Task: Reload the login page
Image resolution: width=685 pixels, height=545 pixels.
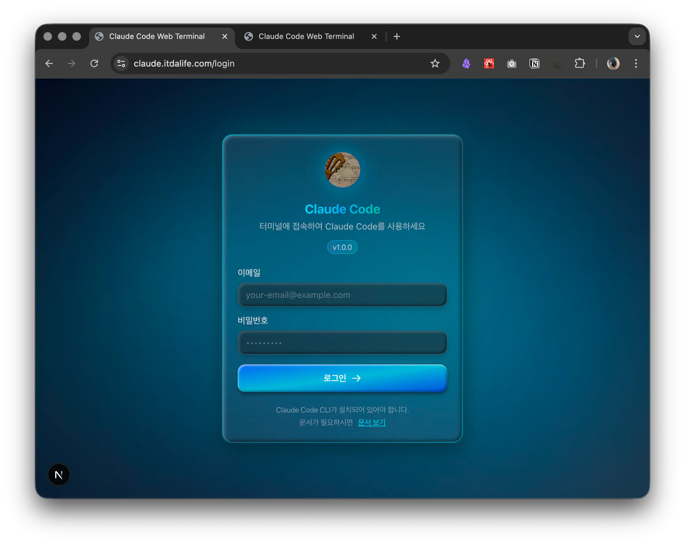Action: click(x=94, y=63)
